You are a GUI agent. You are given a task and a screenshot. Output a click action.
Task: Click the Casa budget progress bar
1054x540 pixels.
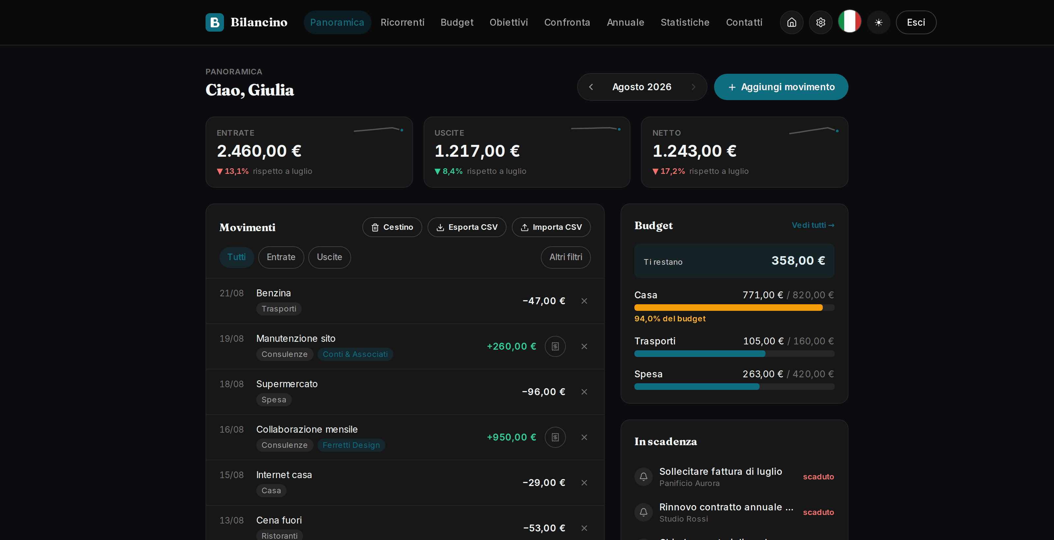tap(734, 308)
